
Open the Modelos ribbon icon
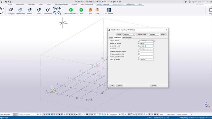click(x=29, y=10)
